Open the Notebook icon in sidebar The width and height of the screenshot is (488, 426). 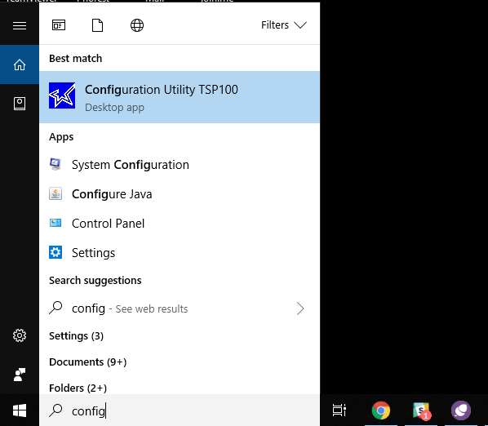point(20,104)
